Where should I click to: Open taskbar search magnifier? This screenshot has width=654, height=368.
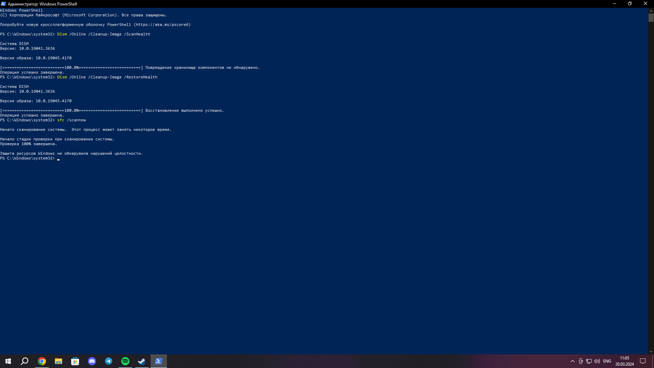pos(25,361)
